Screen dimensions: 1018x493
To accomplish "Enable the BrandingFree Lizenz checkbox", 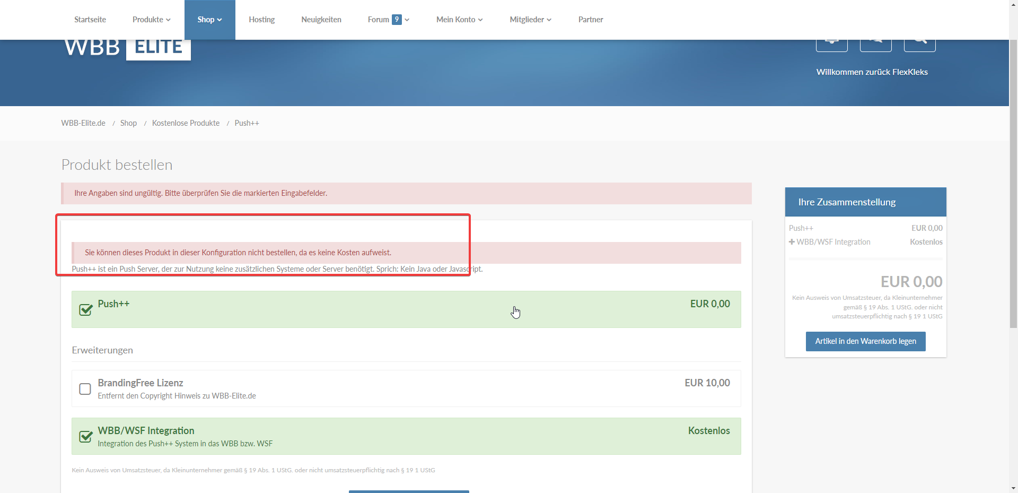I will tap(85, 389).
